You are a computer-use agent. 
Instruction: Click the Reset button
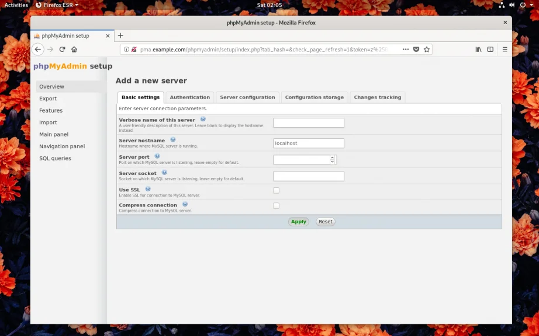325,222
